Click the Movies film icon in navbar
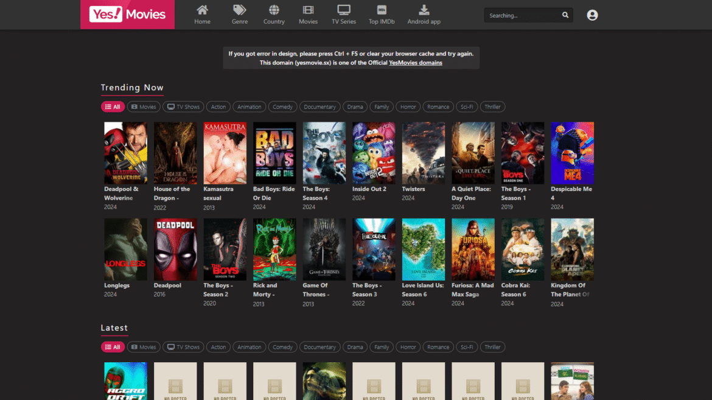Image resolution: width=712 pixels, height=400 pixels. tap(308, 10)
